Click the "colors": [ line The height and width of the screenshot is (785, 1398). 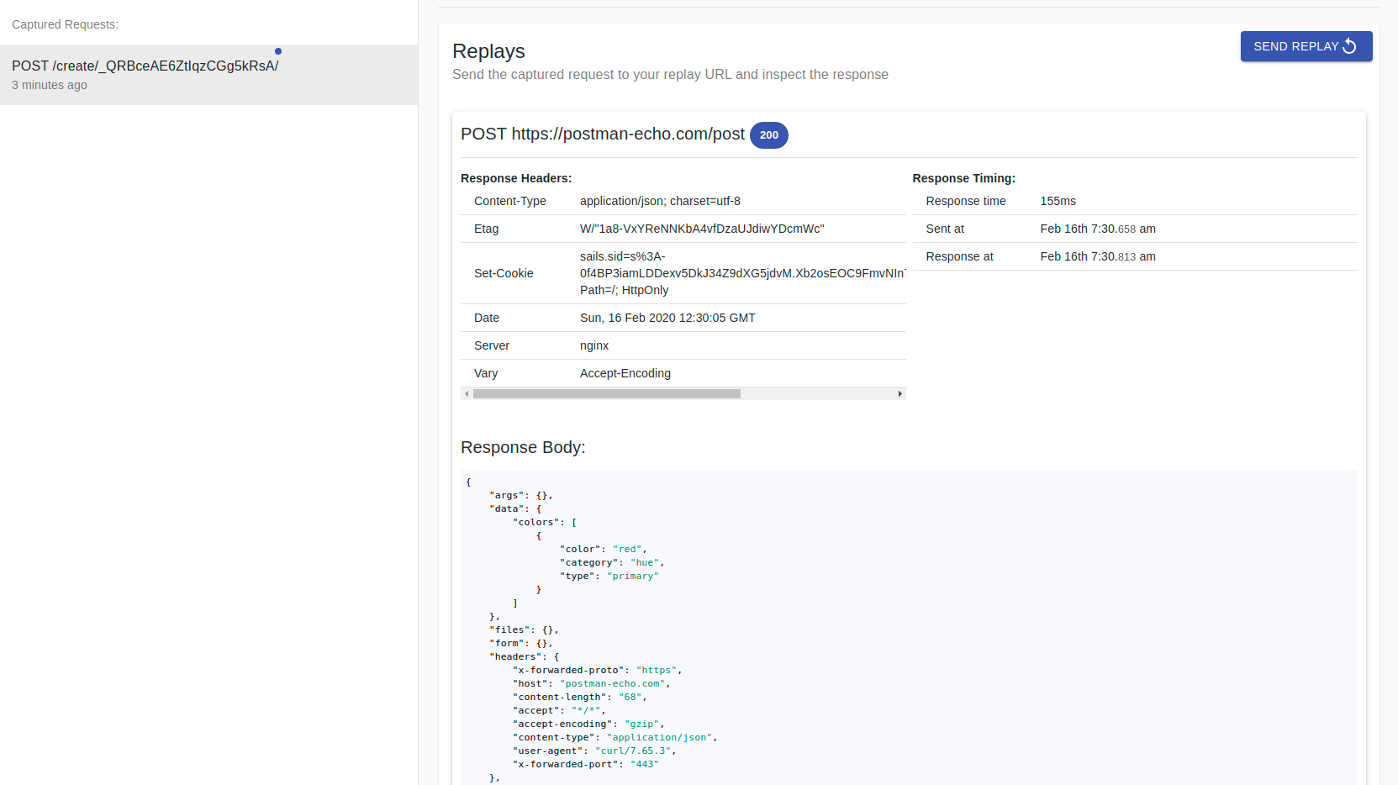[545, 522]
